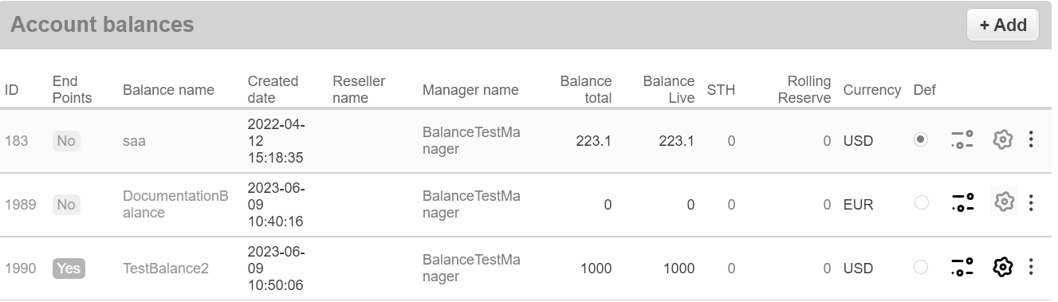Open three-dot menu for TestBalance2 row
The width and height of the screenshot is (1058, 302).
coord(1031,268)
